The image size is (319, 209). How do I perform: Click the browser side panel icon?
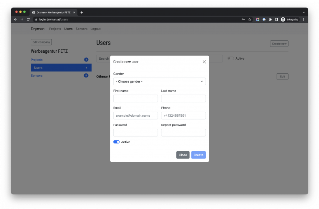[x=277, y=19]
